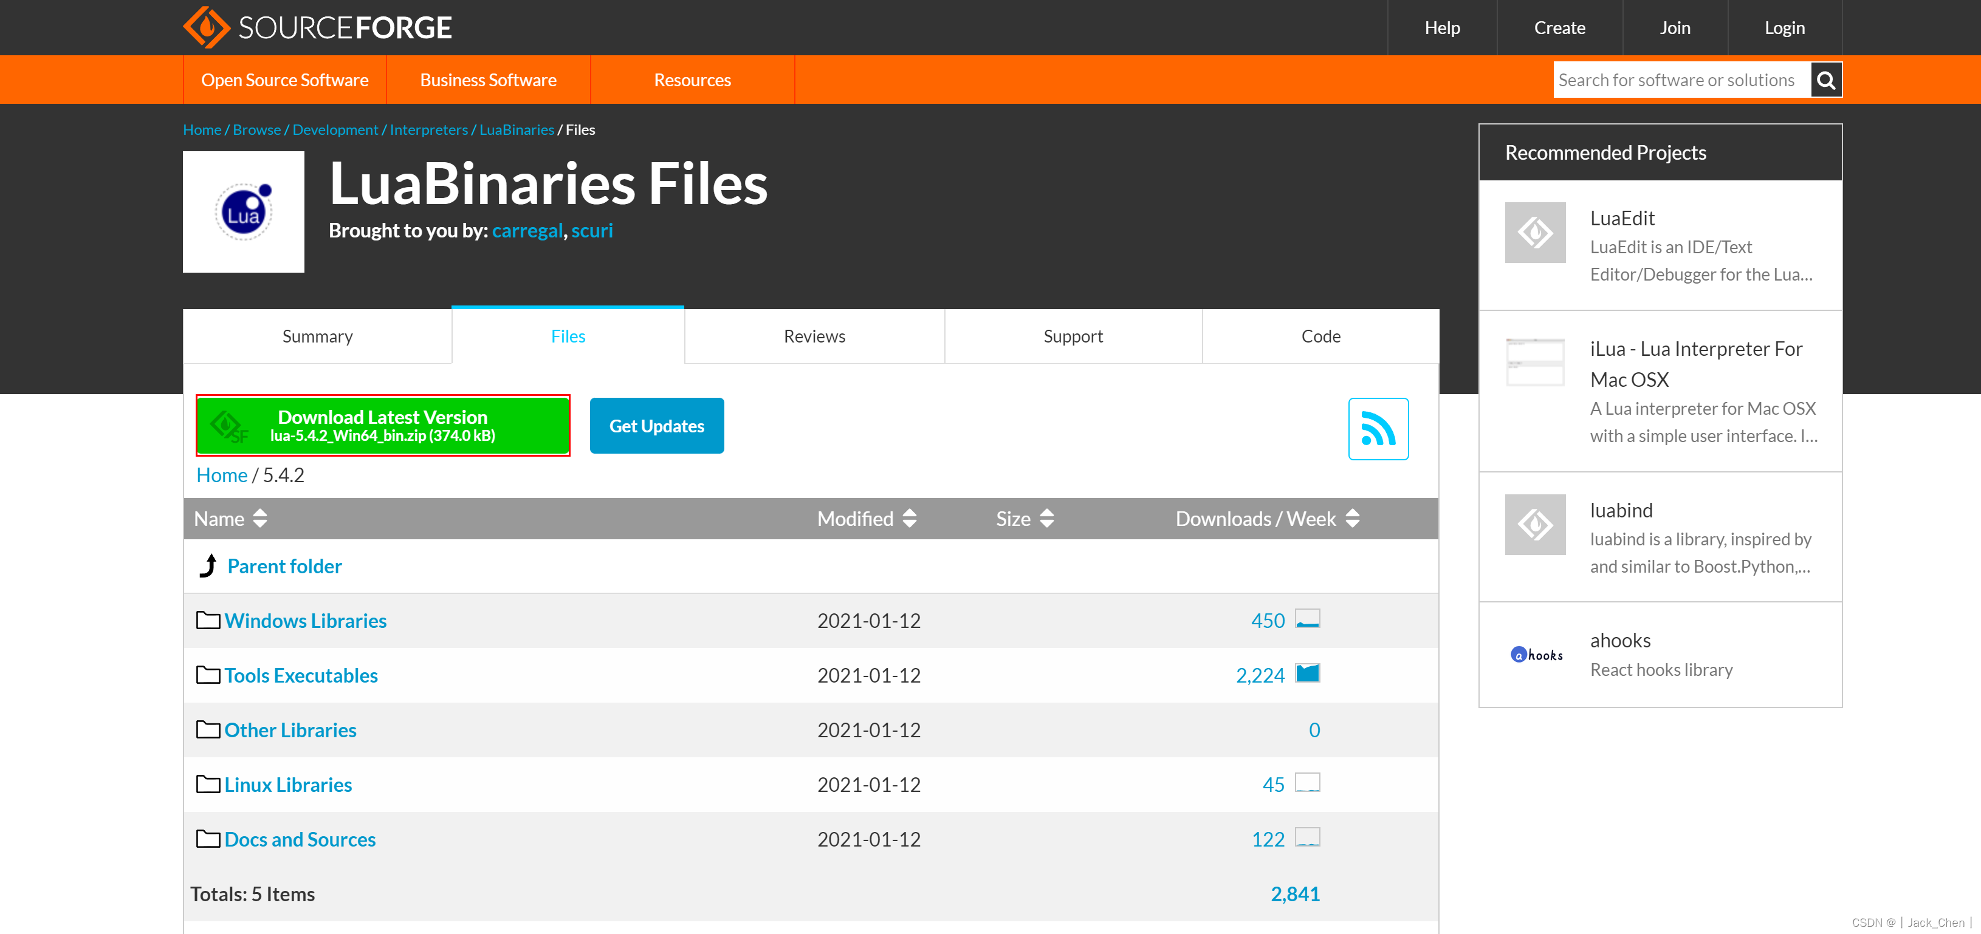Click the SourceForge logo
The height and width of the screenshot is (934, 1981).
318,28
